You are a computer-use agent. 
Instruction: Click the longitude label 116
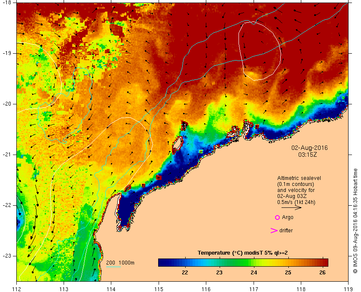pos(206,289)
